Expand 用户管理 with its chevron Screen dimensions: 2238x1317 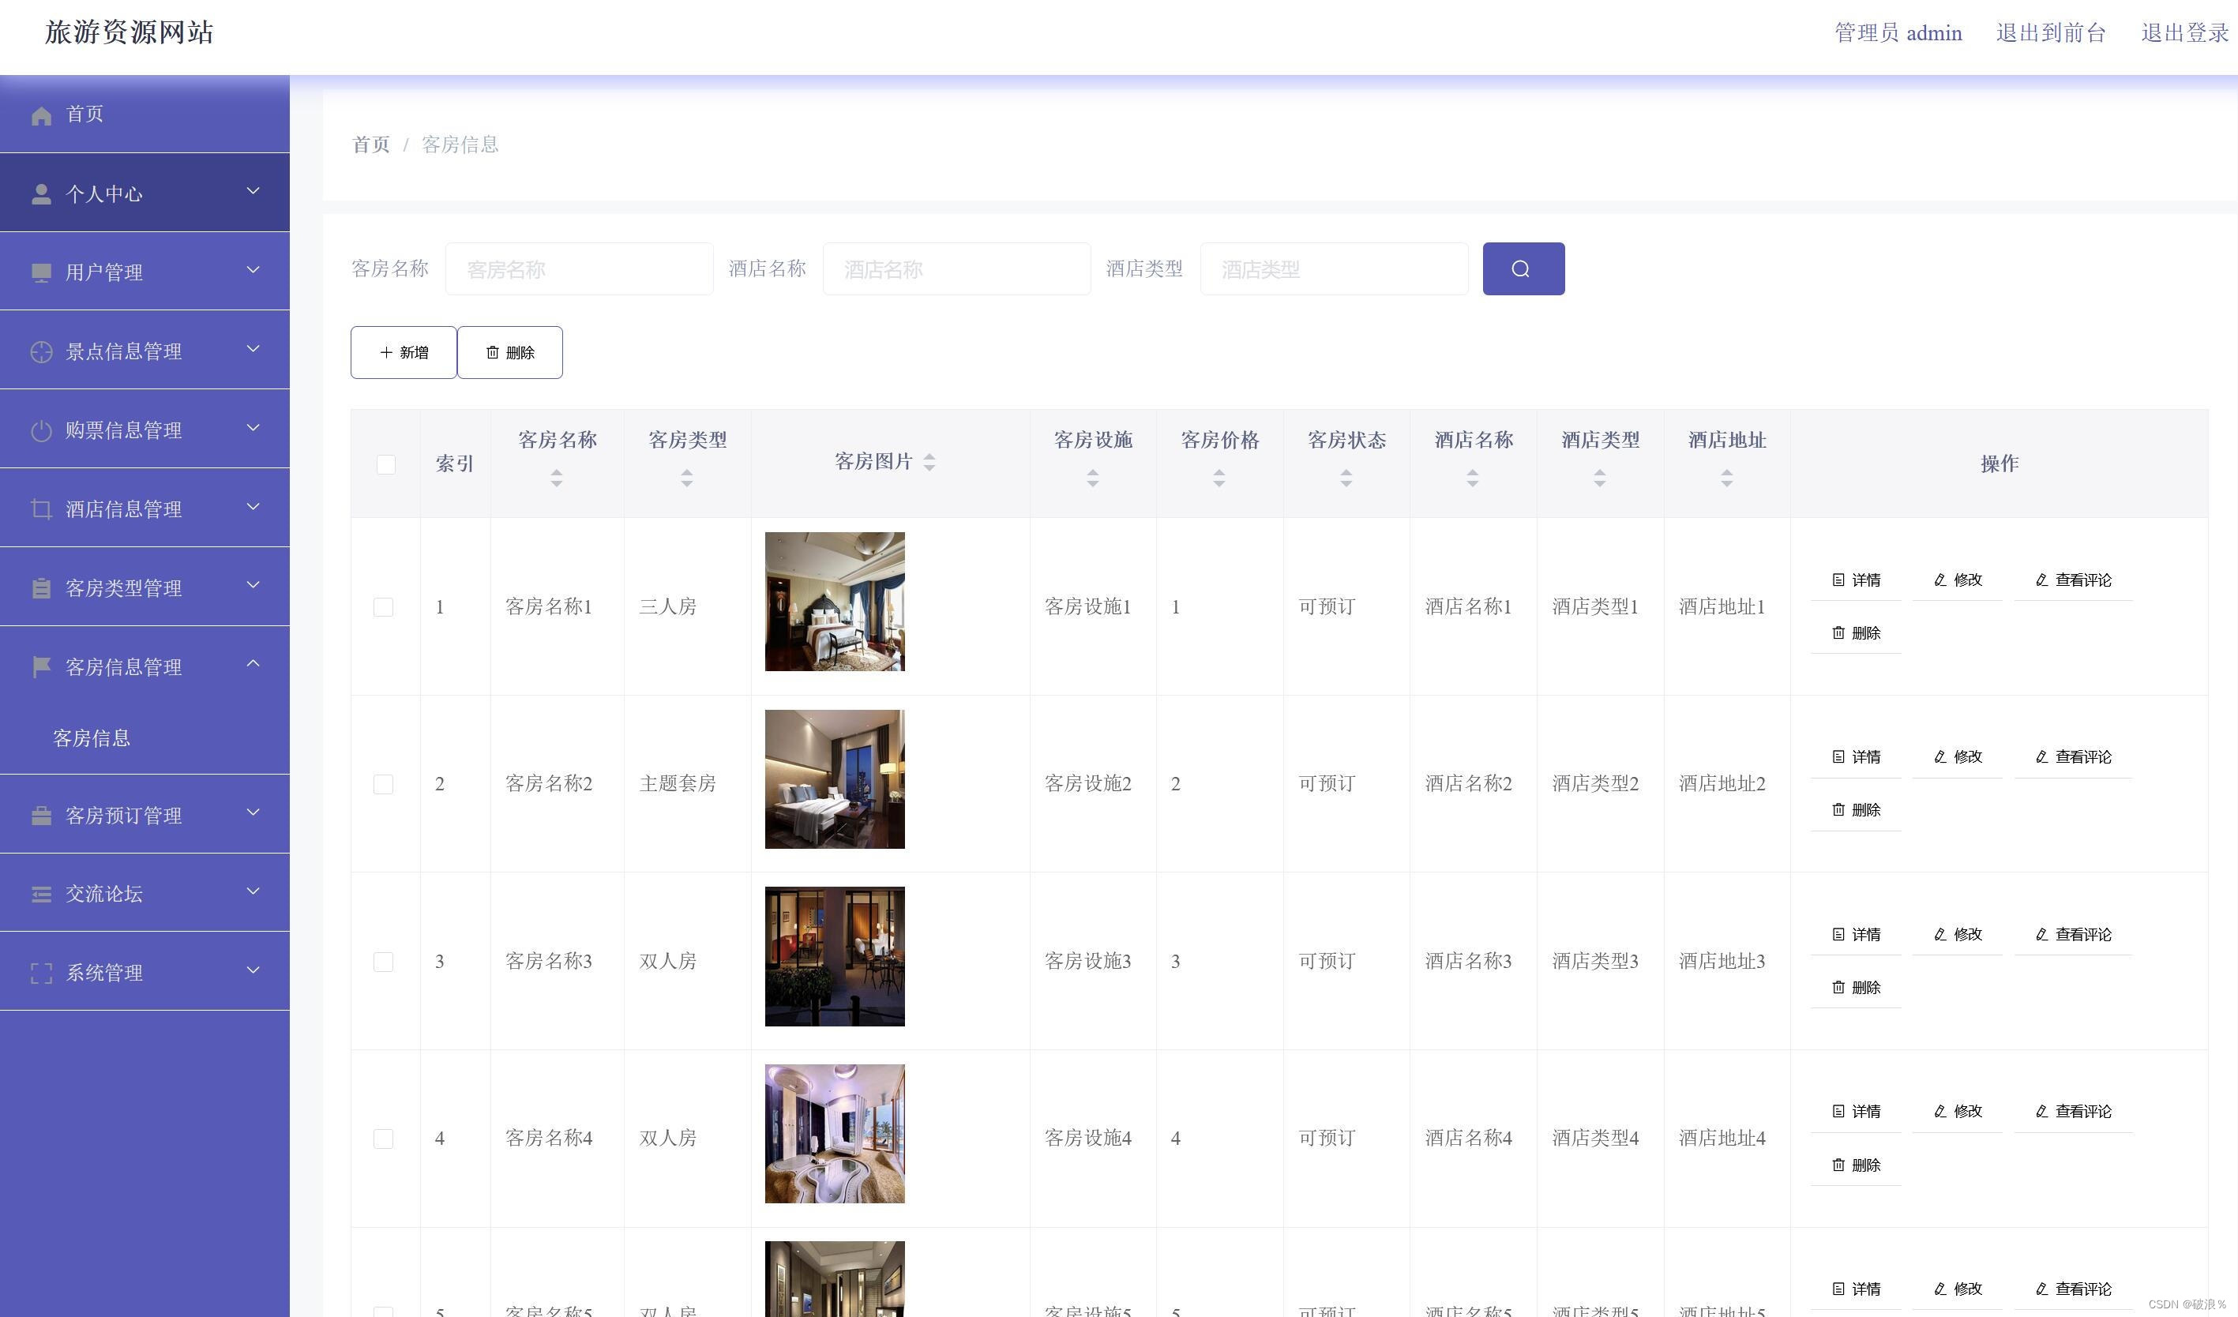[x=253, y=270]
